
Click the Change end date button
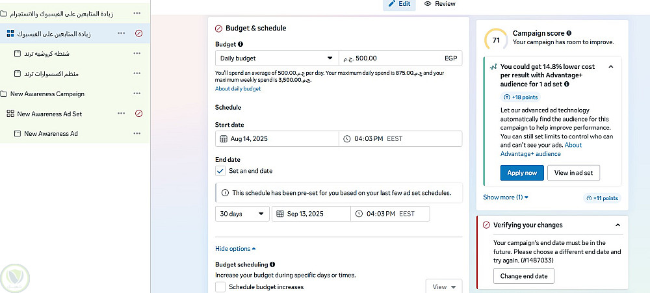point(523,276)
